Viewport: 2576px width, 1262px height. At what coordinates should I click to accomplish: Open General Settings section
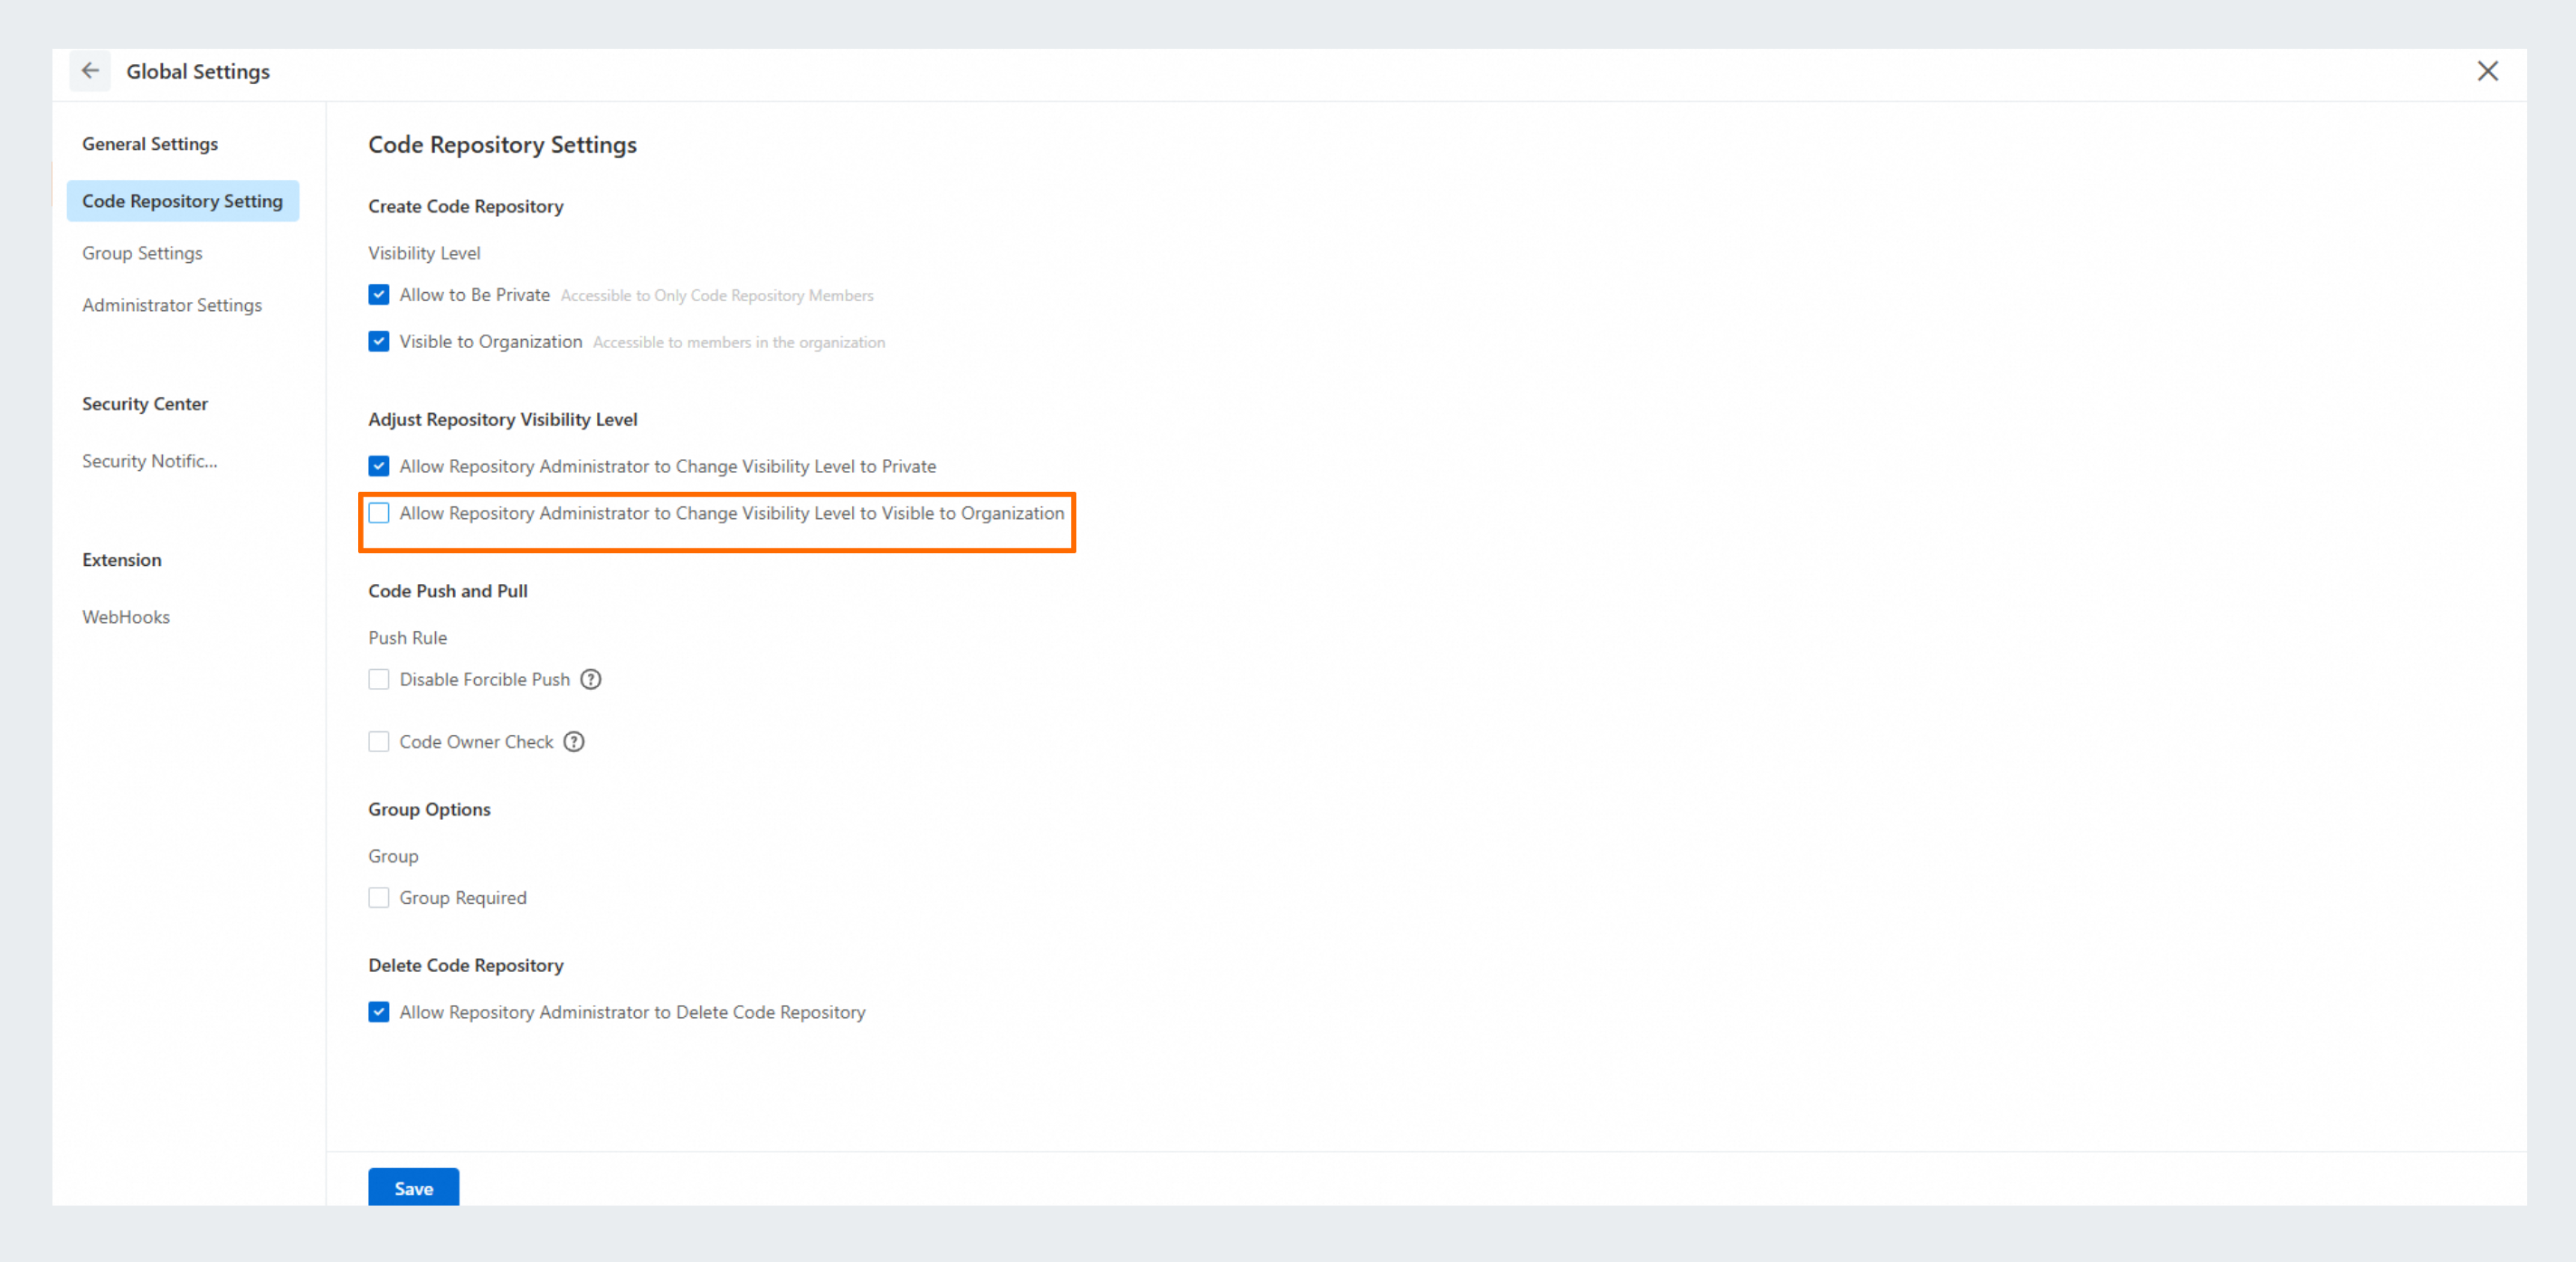150,144
